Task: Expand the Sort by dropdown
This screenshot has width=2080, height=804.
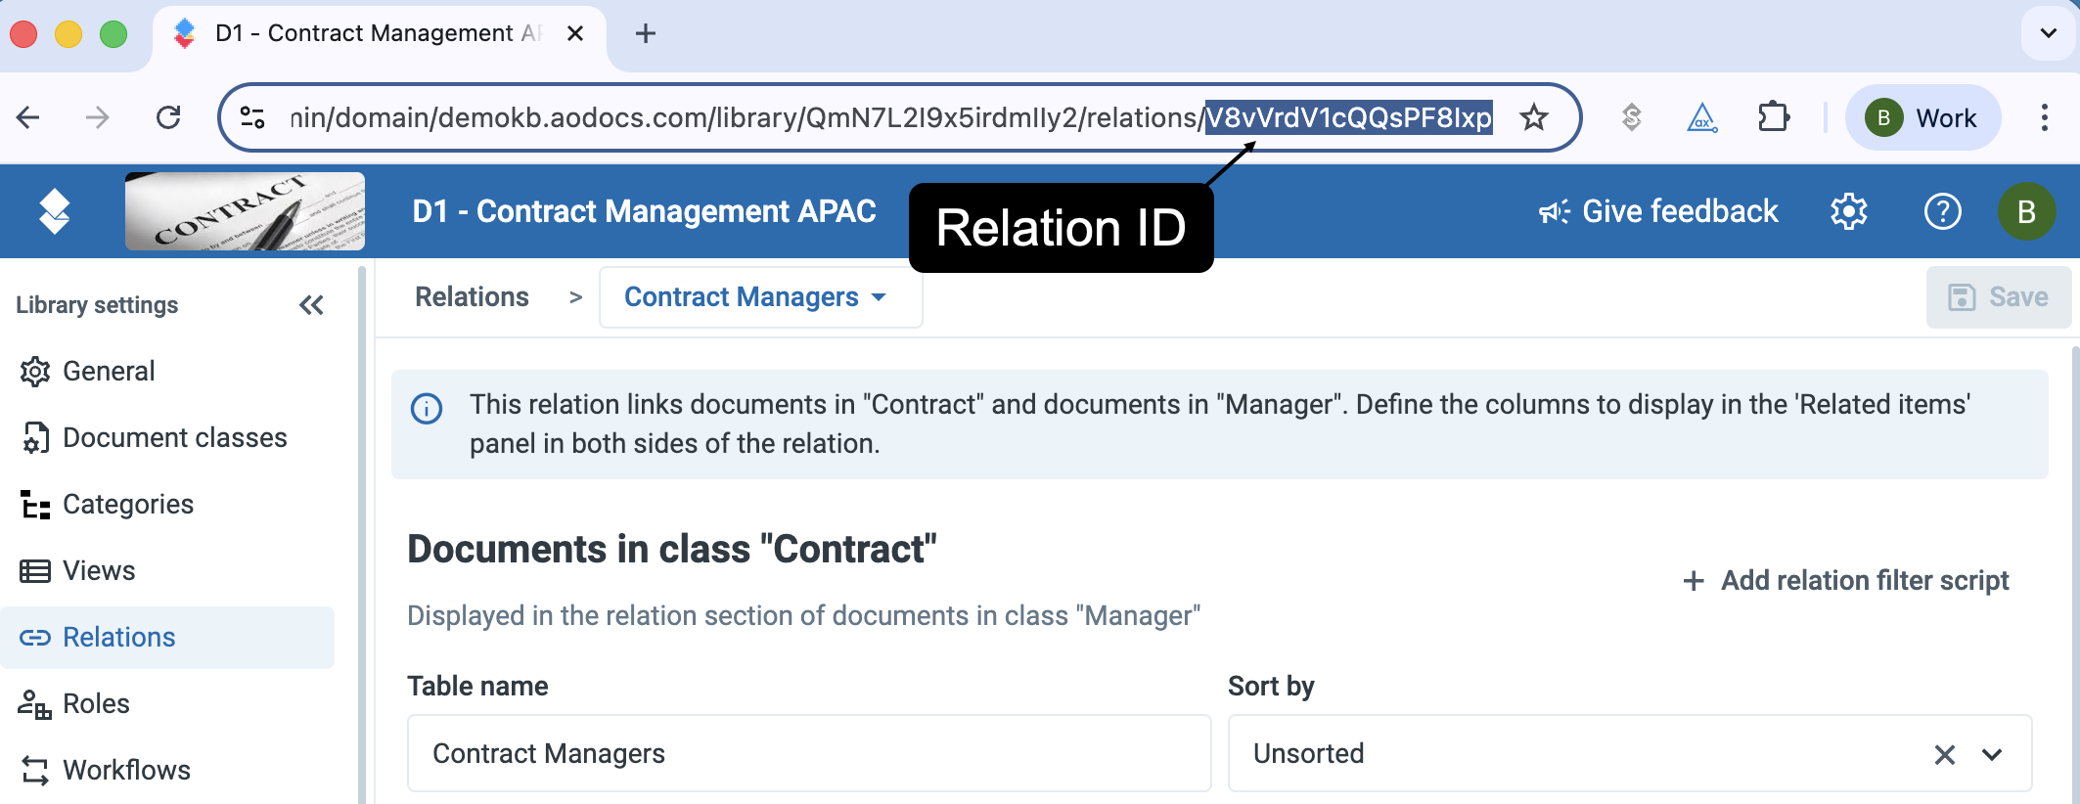Action: point(1992,754)
